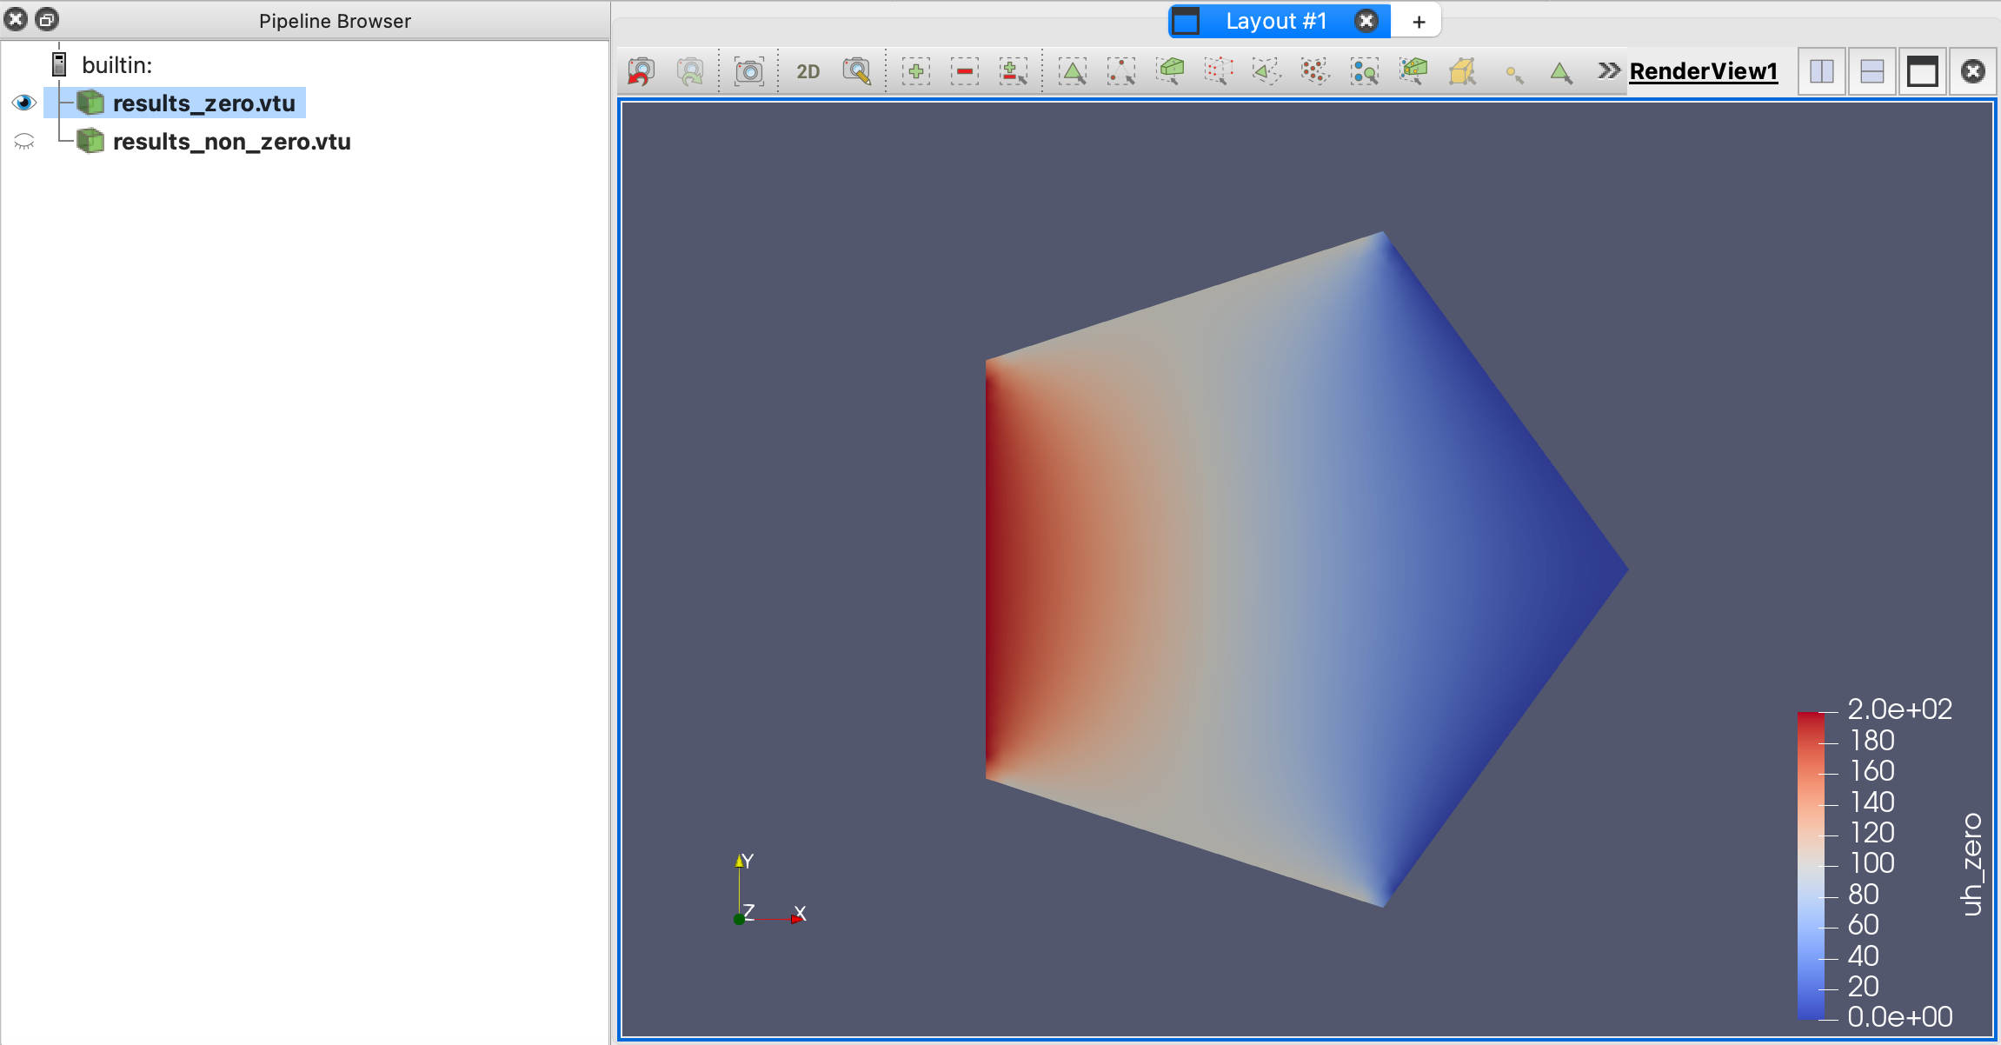This screenshot has height=1045, width=2001.
Task: Select the builtin: server entry
Action: click(x=116, y=65)
